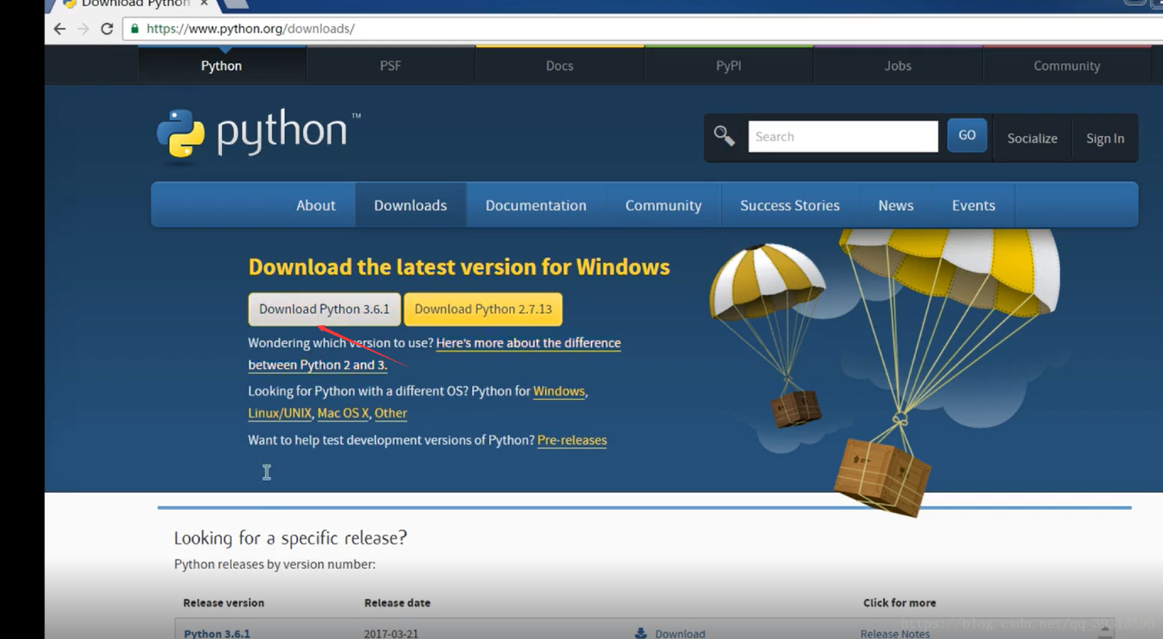Viewport: 1163px width, 639px height.
Task: Open the Documentation navigation menu
Action: (x=536, y=205)
